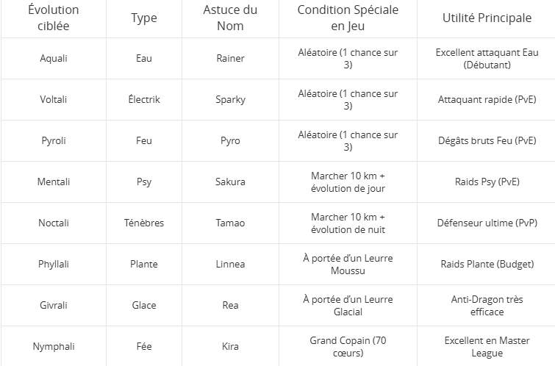Click the 'Évolution ciblée' column header
Viewport: 555px width, 366px height.
click(x=53, y=18)
